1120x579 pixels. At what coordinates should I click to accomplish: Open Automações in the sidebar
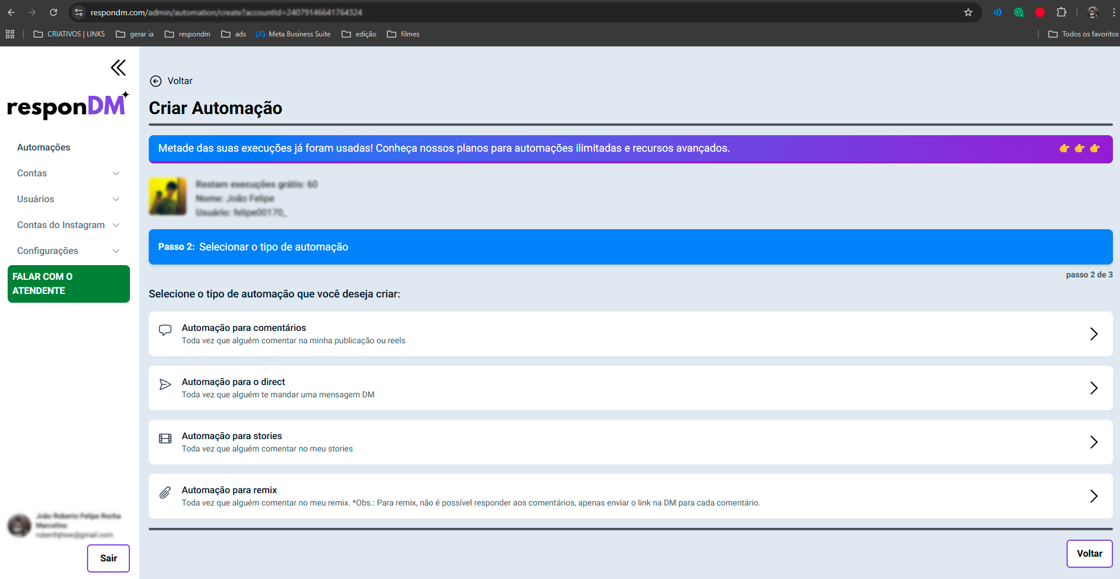coord(44,148)
